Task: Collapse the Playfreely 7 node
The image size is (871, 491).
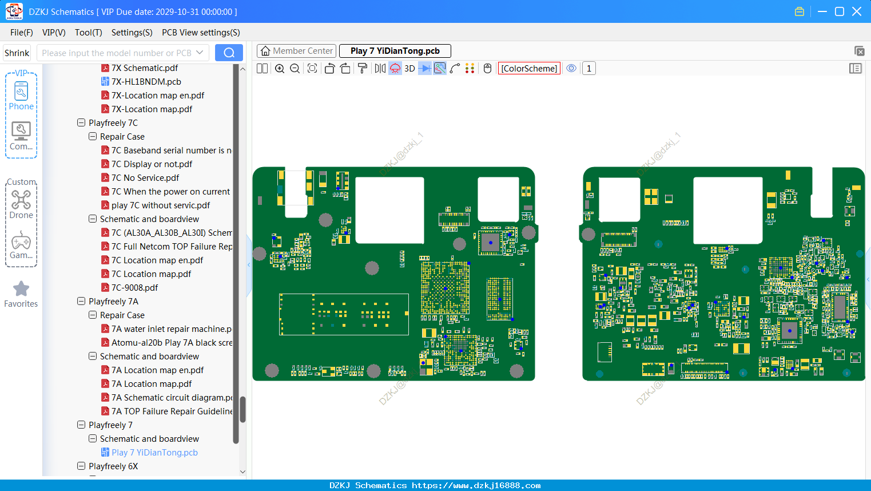Action: point(81,425)
